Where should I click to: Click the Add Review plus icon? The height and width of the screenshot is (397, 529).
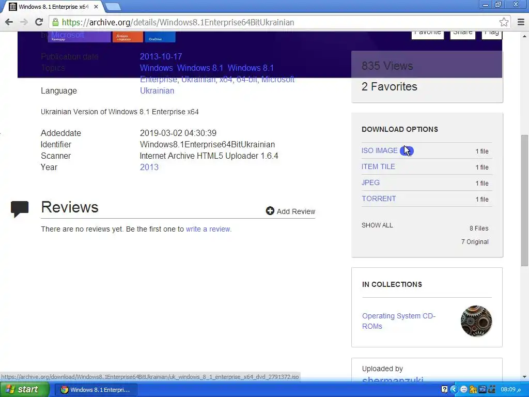click(270, 211)
